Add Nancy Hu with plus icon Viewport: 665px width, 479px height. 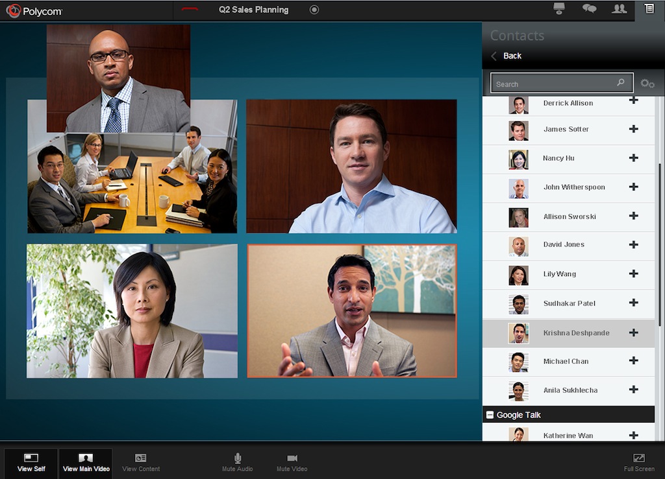(x=633, y=158)
